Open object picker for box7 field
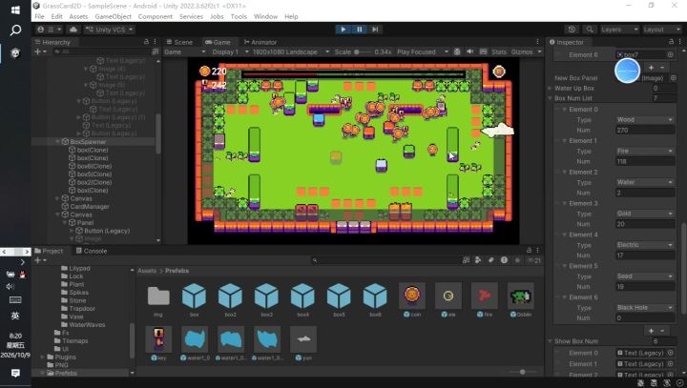Image resolution: width=687 pixels, height=388 pixels. 670,54
